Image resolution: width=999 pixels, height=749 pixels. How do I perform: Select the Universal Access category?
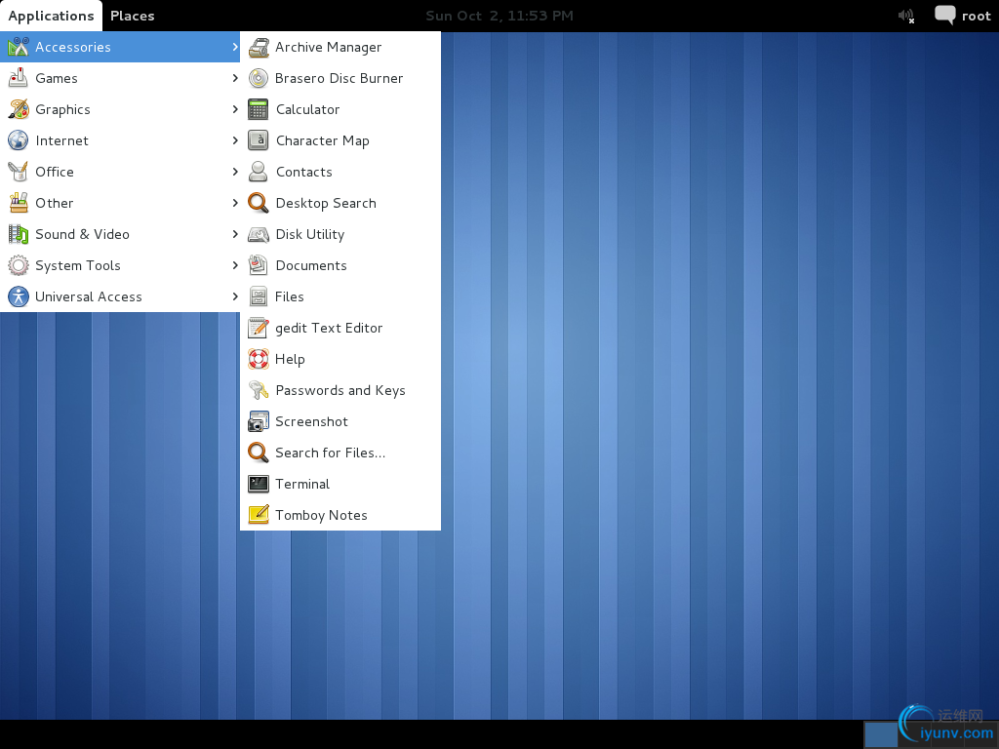88,296
